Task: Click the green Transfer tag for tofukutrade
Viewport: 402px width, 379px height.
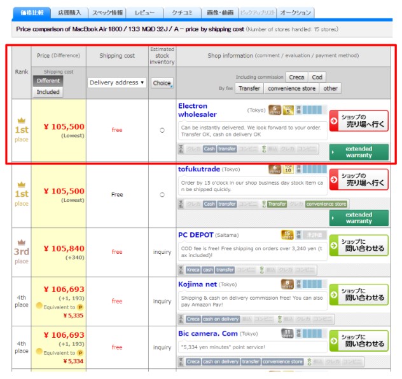Action: 277,204
